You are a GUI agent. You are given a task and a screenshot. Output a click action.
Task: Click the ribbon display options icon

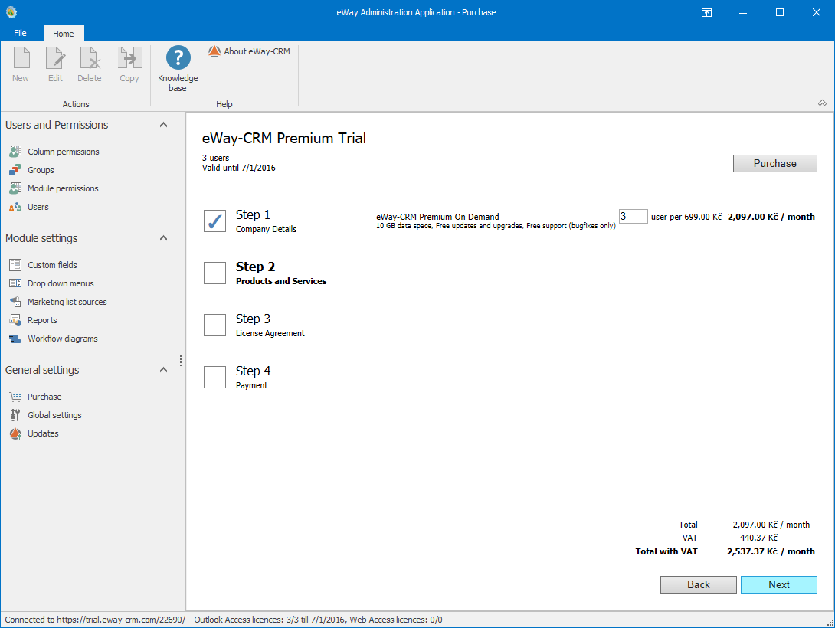point(706,12)
